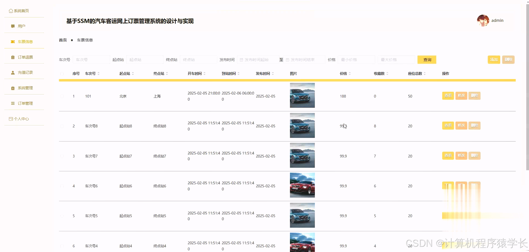Navigate to 首页 in the breadcrumb
Screen dimensions: 529x252
point(63,40)
